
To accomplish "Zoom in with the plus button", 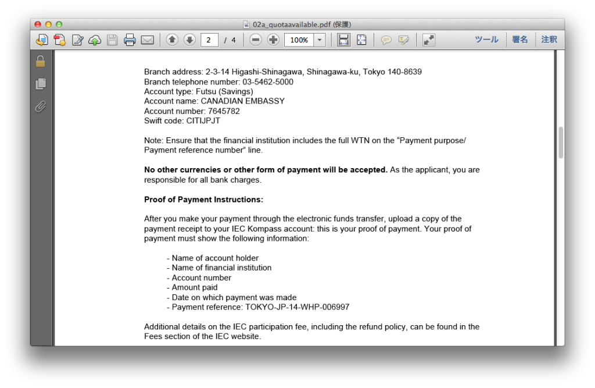I will pyautogui.click(x=273, y=40).
